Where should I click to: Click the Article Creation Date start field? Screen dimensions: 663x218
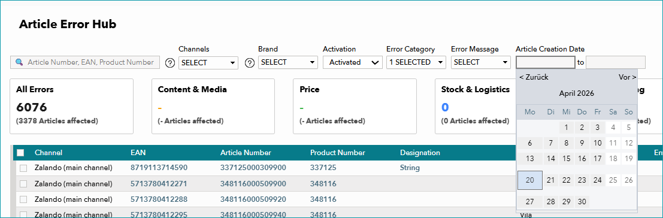point(546,62)
